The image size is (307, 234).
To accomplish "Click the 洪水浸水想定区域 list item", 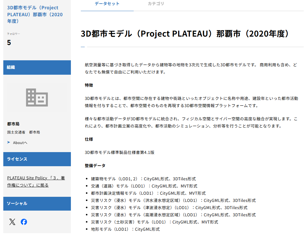I will (x=173, y=201).
